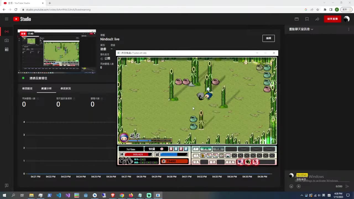Click the blue 技 skill energy bar
This screenshot has height=199, width=354.
[174, 155]
